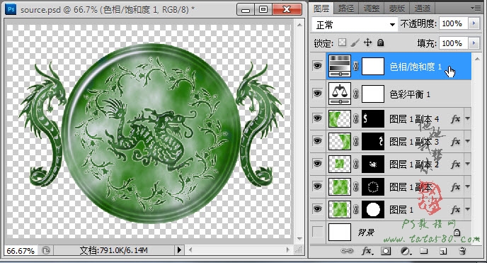The width and height of the screenshot is (487, 263).
Task: Click the fx effects icon on 图层 1 副本 4
Action: [456, 118]
